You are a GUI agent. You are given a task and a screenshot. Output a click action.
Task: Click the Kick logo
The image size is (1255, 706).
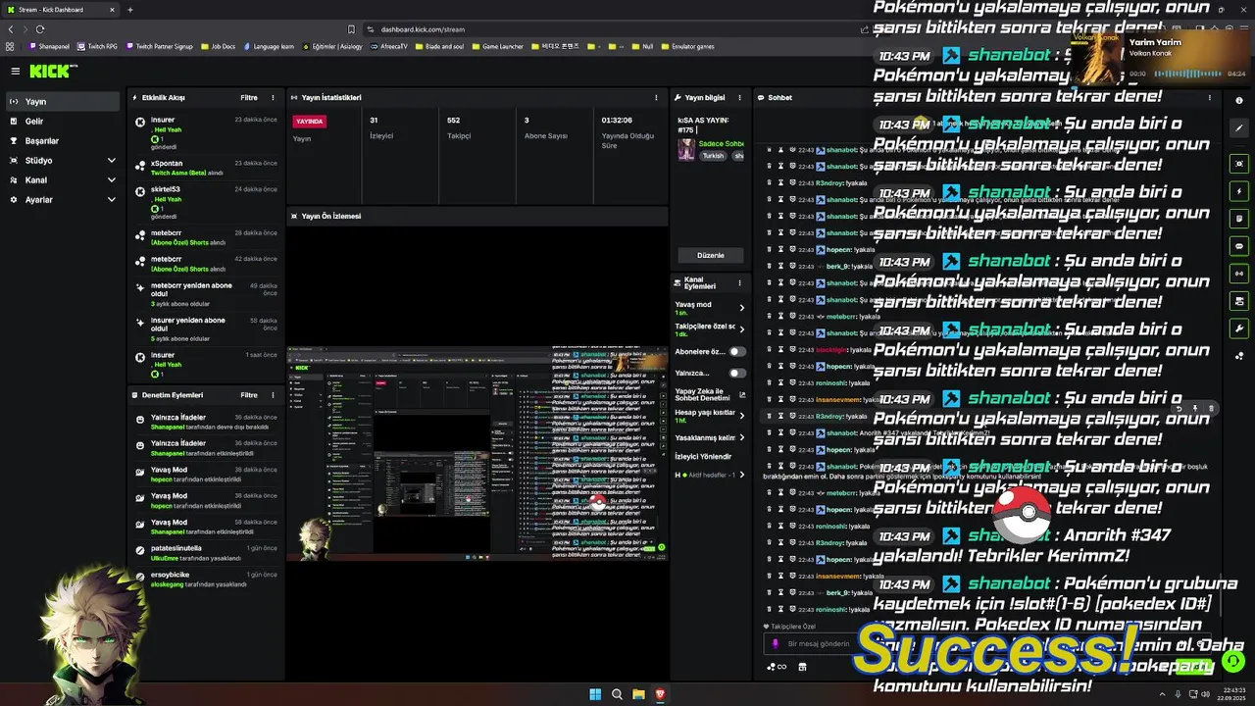pyautogui.click(x=51, y=71)
